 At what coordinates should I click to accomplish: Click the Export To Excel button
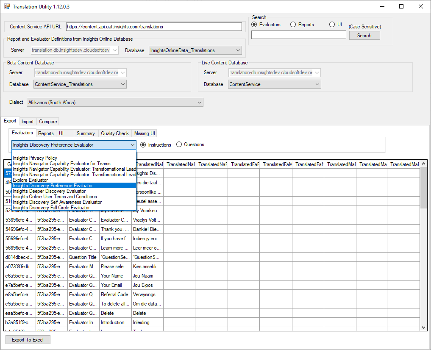[x=28, y=340]
